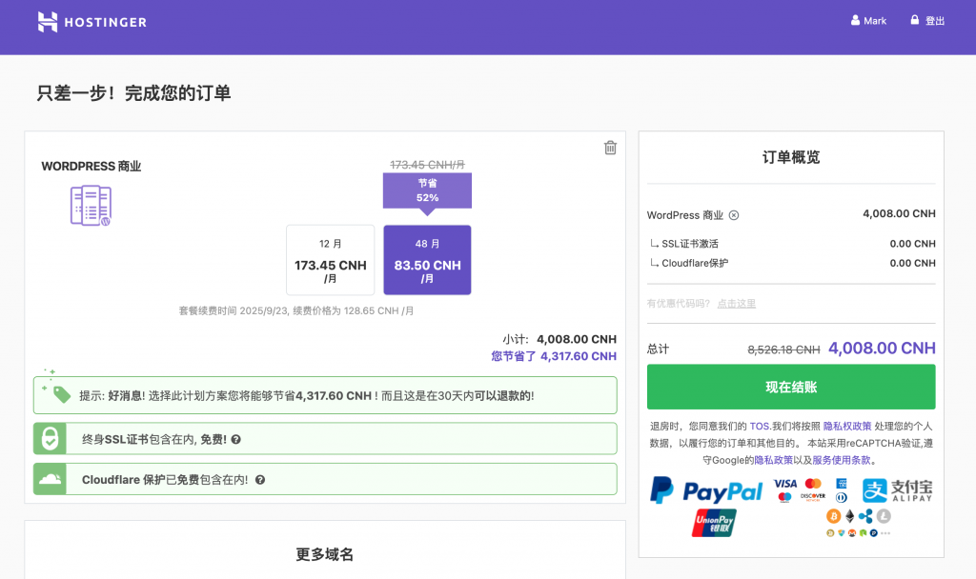Delete the WordPress plan via trash icon

(x=610, y=148)
